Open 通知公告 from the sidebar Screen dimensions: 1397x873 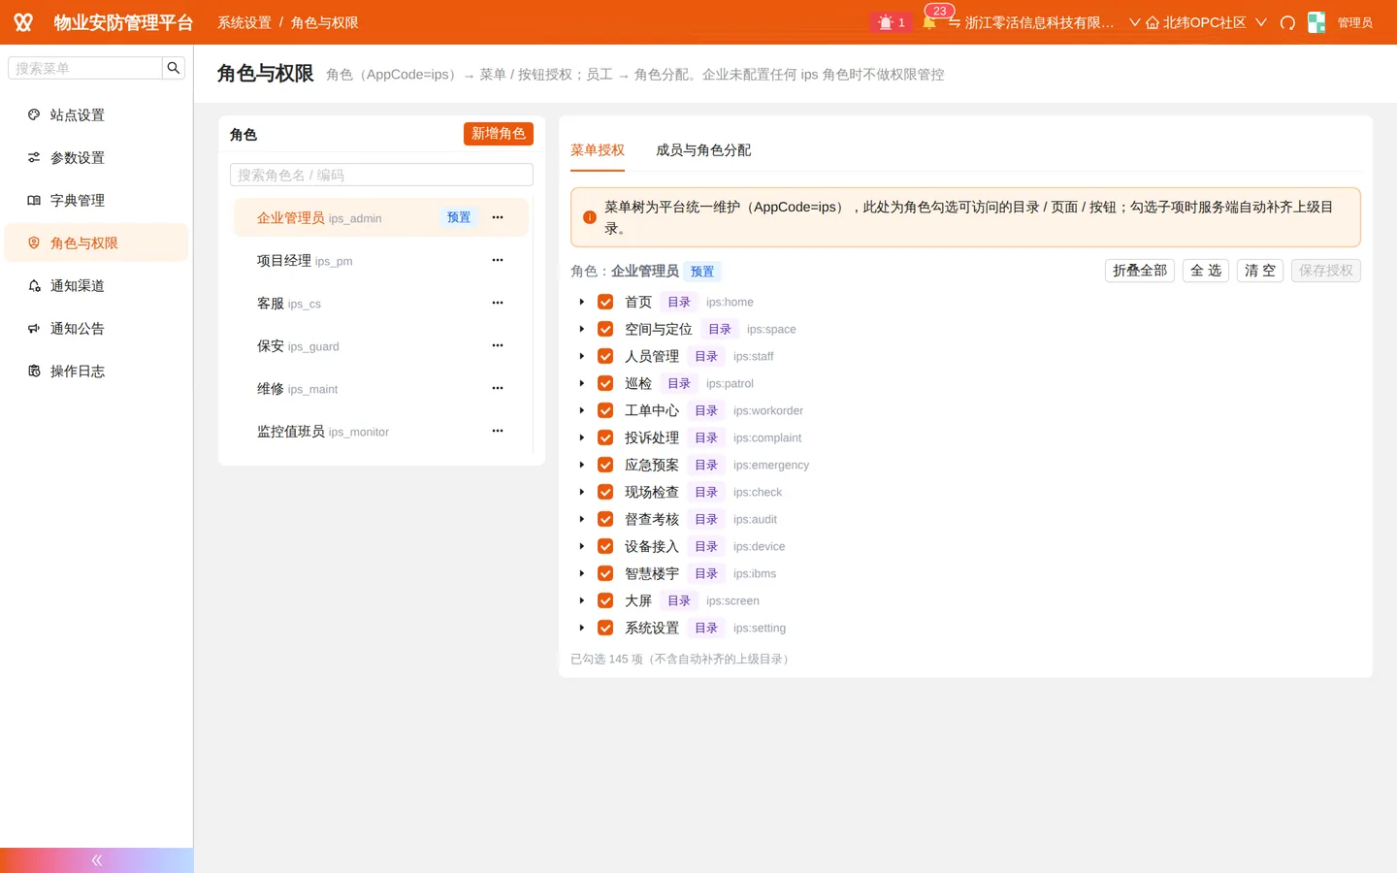96,328
